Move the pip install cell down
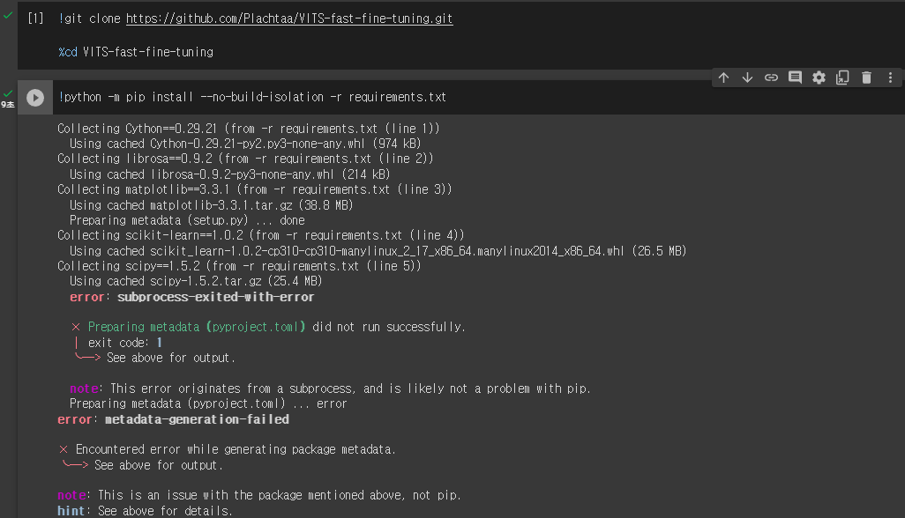Image resolution: width=905 pixels, height=518 pixels. coord(747,78)
